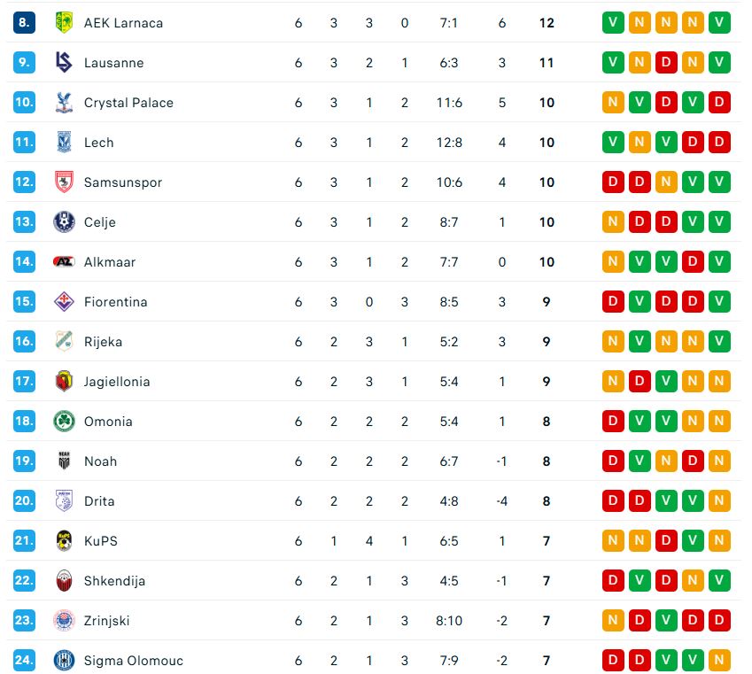The image size is (752, 674).
Task: Click the Zrinjski team name
Action: pos(106,621)
